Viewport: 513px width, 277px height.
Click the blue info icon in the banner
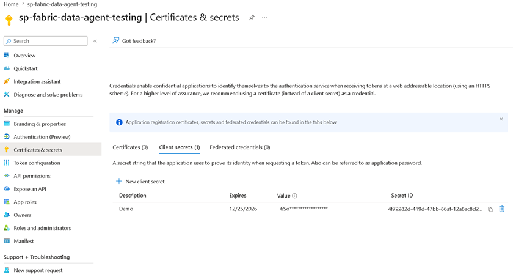click(x=119, y=122)
